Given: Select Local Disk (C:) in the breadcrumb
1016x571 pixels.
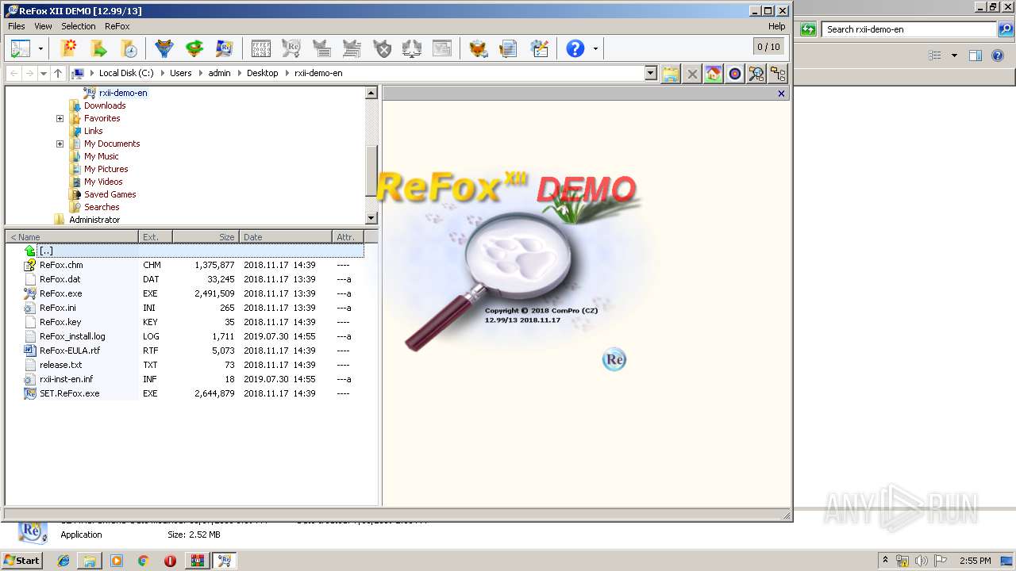Looking at the screenshot, I should click(126, 73).
